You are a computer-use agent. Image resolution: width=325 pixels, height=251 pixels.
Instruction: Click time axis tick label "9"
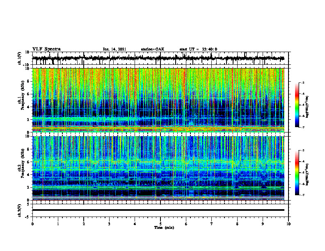coord(263,224)
